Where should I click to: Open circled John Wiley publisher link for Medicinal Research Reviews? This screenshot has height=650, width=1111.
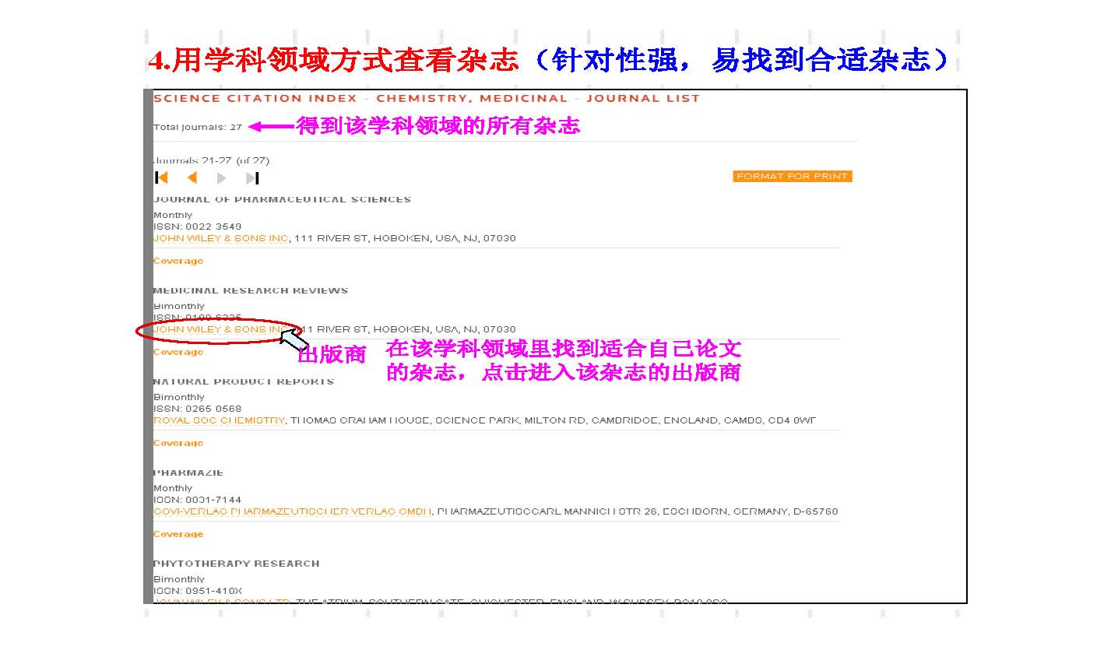220,329
